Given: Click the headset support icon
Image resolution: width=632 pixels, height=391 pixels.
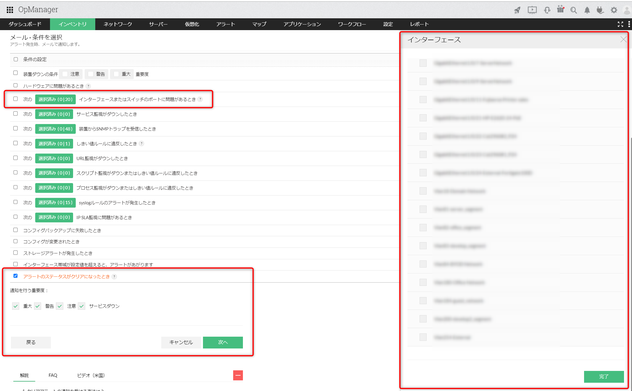Looking at the screenshot, I should tap(547, 10).
